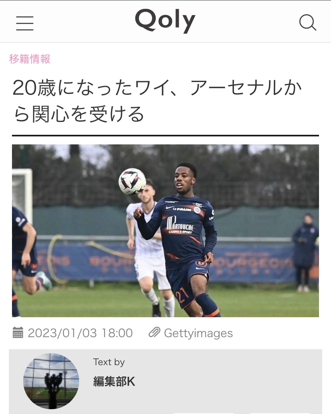Click the article headline about アーセナル
This screenshot has width=331, height=414.
tap(158, 100)
